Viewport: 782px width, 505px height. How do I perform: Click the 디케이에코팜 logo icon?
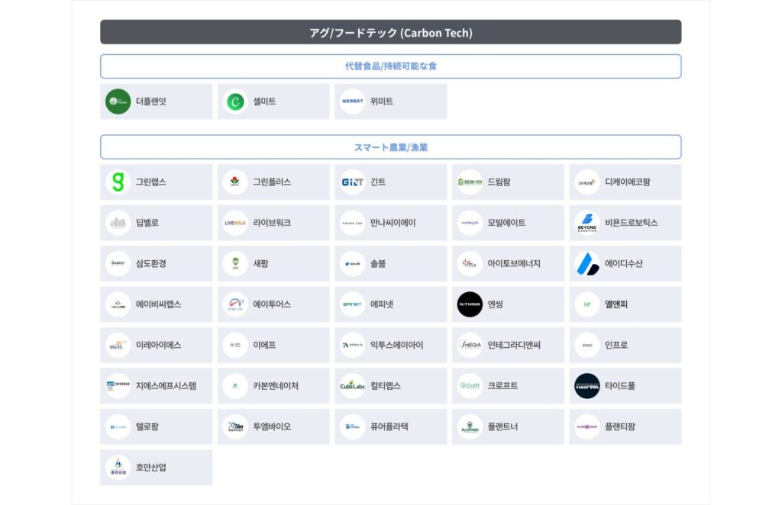tap(587, 182)
